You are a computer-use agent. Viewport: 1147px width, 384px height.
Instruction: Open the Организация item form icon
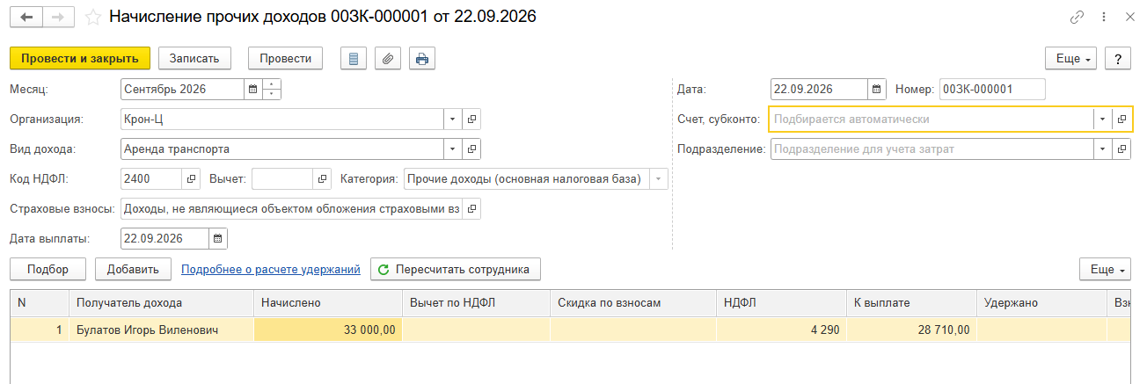click(471, 119)
